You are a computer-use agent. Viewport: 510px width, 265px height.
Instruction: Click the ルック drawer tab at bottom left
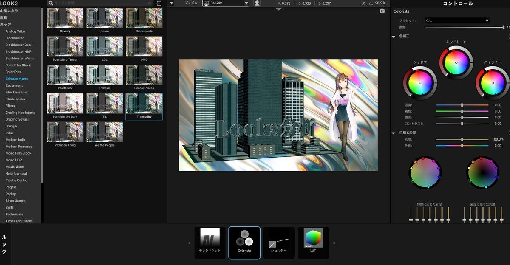(x=4, y=244)
